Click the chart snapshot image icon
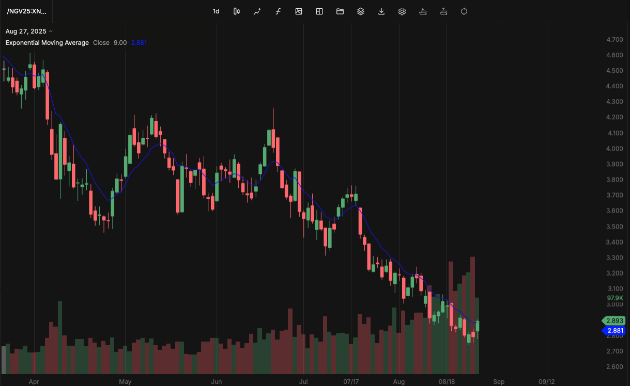The height and width of the screenshot is (386, 630). click(299, 11)
